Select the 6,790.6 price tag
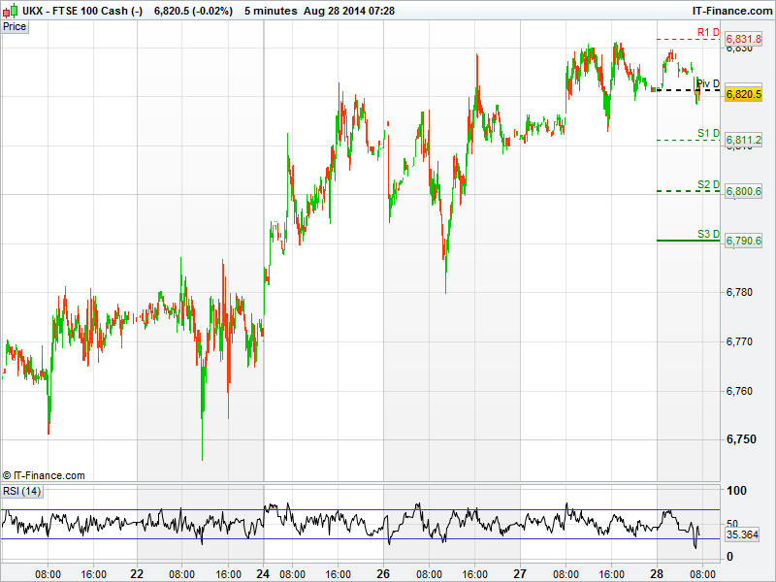 point(744,241)
